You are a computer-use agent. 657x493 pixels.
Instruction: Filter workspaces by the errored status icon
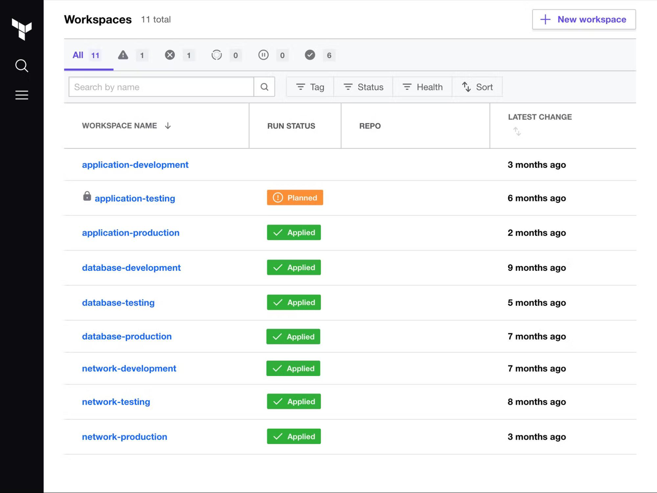[169, 55]
